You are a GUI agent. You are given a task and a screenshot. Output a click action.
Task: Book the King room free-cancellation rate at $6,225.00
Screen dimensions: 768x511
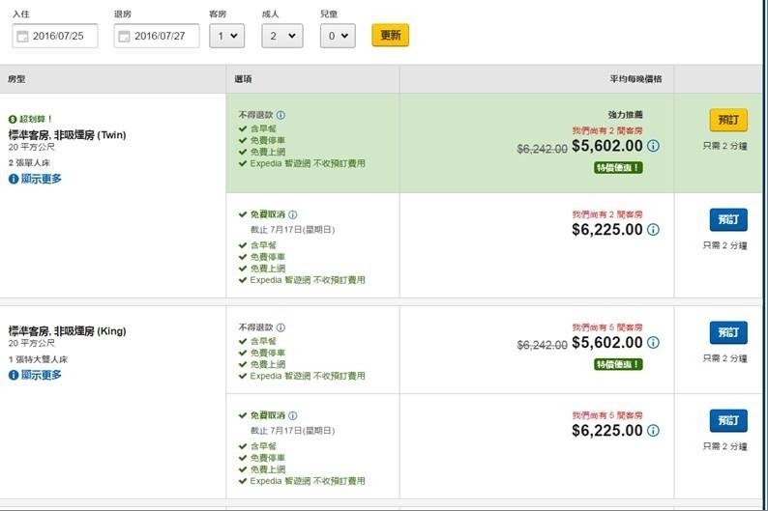pyautogui.click(x=727, y=420)
